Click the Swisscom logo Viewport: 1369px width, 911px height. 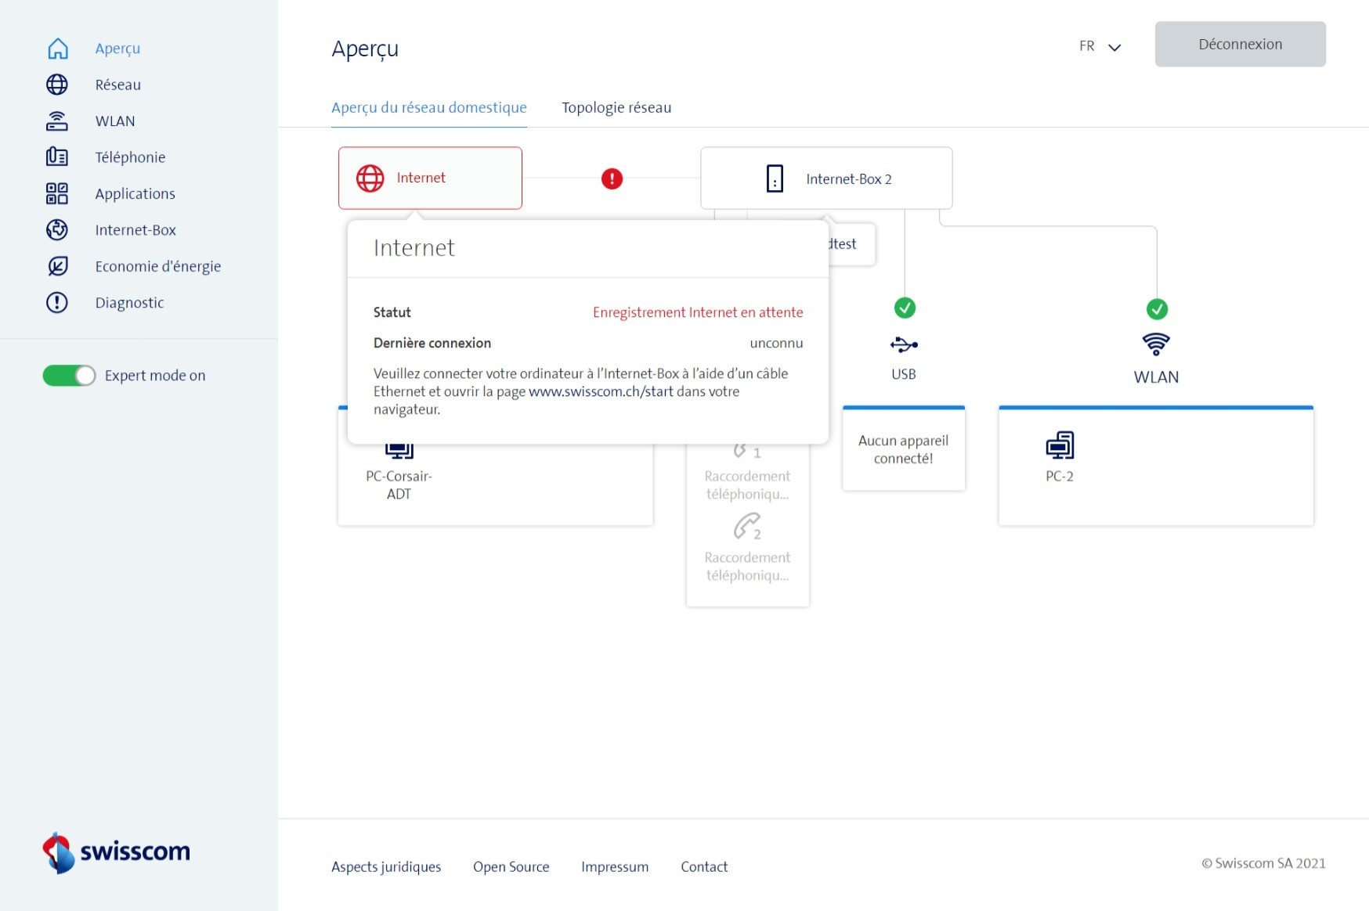(116, 852)
